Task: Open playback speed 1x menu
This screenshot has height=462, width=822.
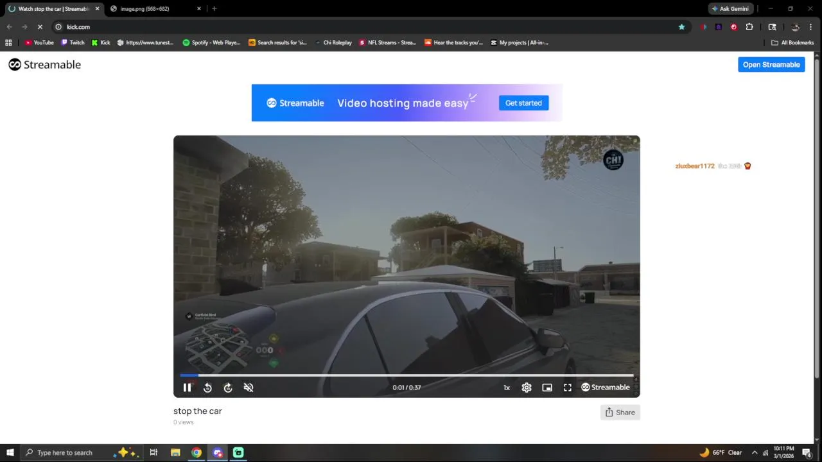Action: pos(507,388)
